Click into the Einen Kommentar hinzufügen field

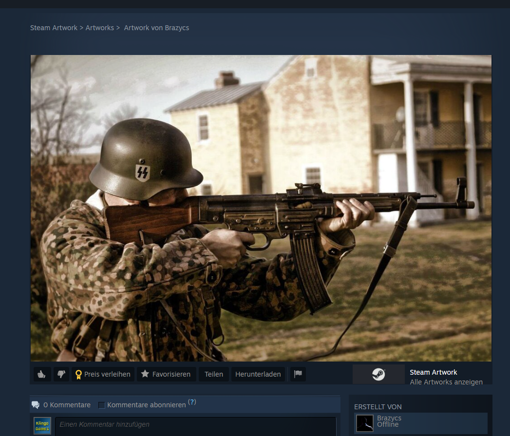click(195, 425)
